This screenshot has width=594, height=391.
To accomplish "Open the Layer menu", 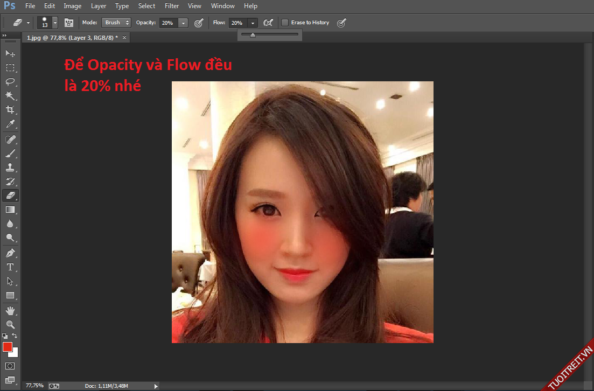I will pos(99,6).
